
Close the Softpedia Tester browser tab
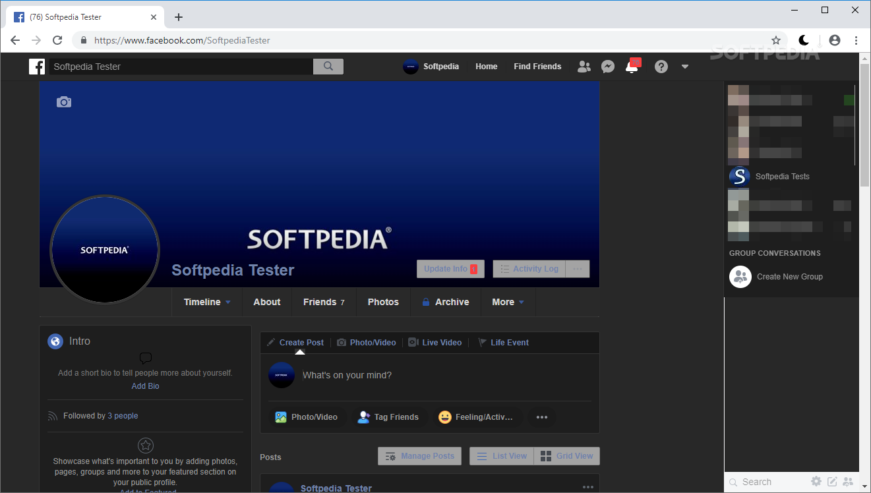pos(154,17)
